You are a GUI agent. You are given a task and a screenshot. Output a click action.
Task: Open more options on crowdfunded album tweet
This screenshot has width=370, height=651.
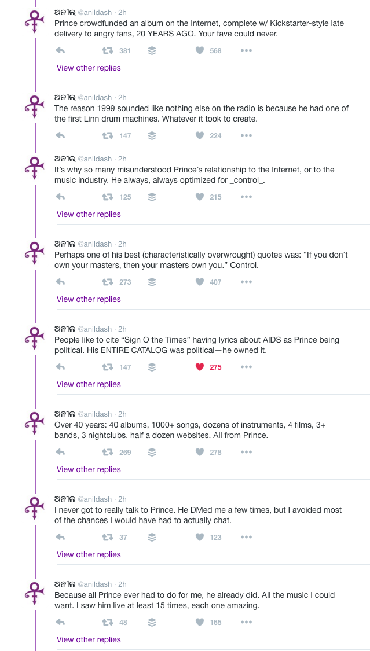(246, 51)
